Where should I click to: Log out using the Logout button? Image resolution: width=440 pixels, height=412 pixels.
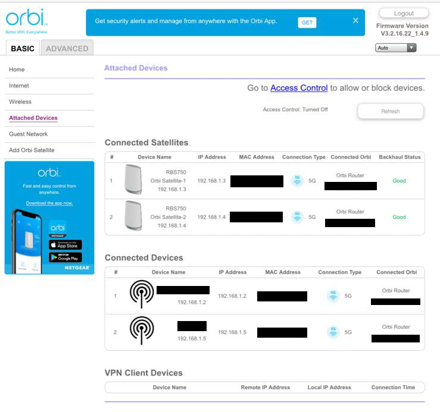(x=404, y=13)
